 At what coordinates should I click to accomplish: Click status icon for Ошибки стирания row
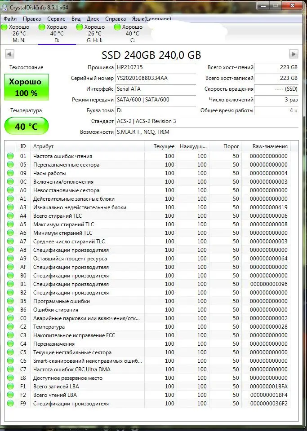(x=10, y=309)
